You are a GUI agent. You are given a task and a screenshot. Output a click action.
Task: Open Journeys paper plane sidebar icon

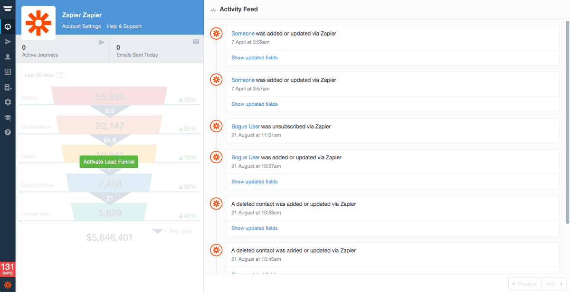point(8,42)
